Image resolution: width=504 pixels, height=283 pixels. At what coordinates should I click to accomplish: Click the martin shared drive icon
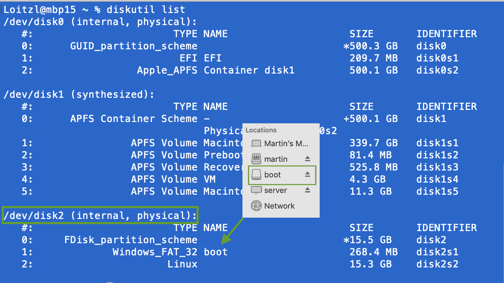[256, 159]
